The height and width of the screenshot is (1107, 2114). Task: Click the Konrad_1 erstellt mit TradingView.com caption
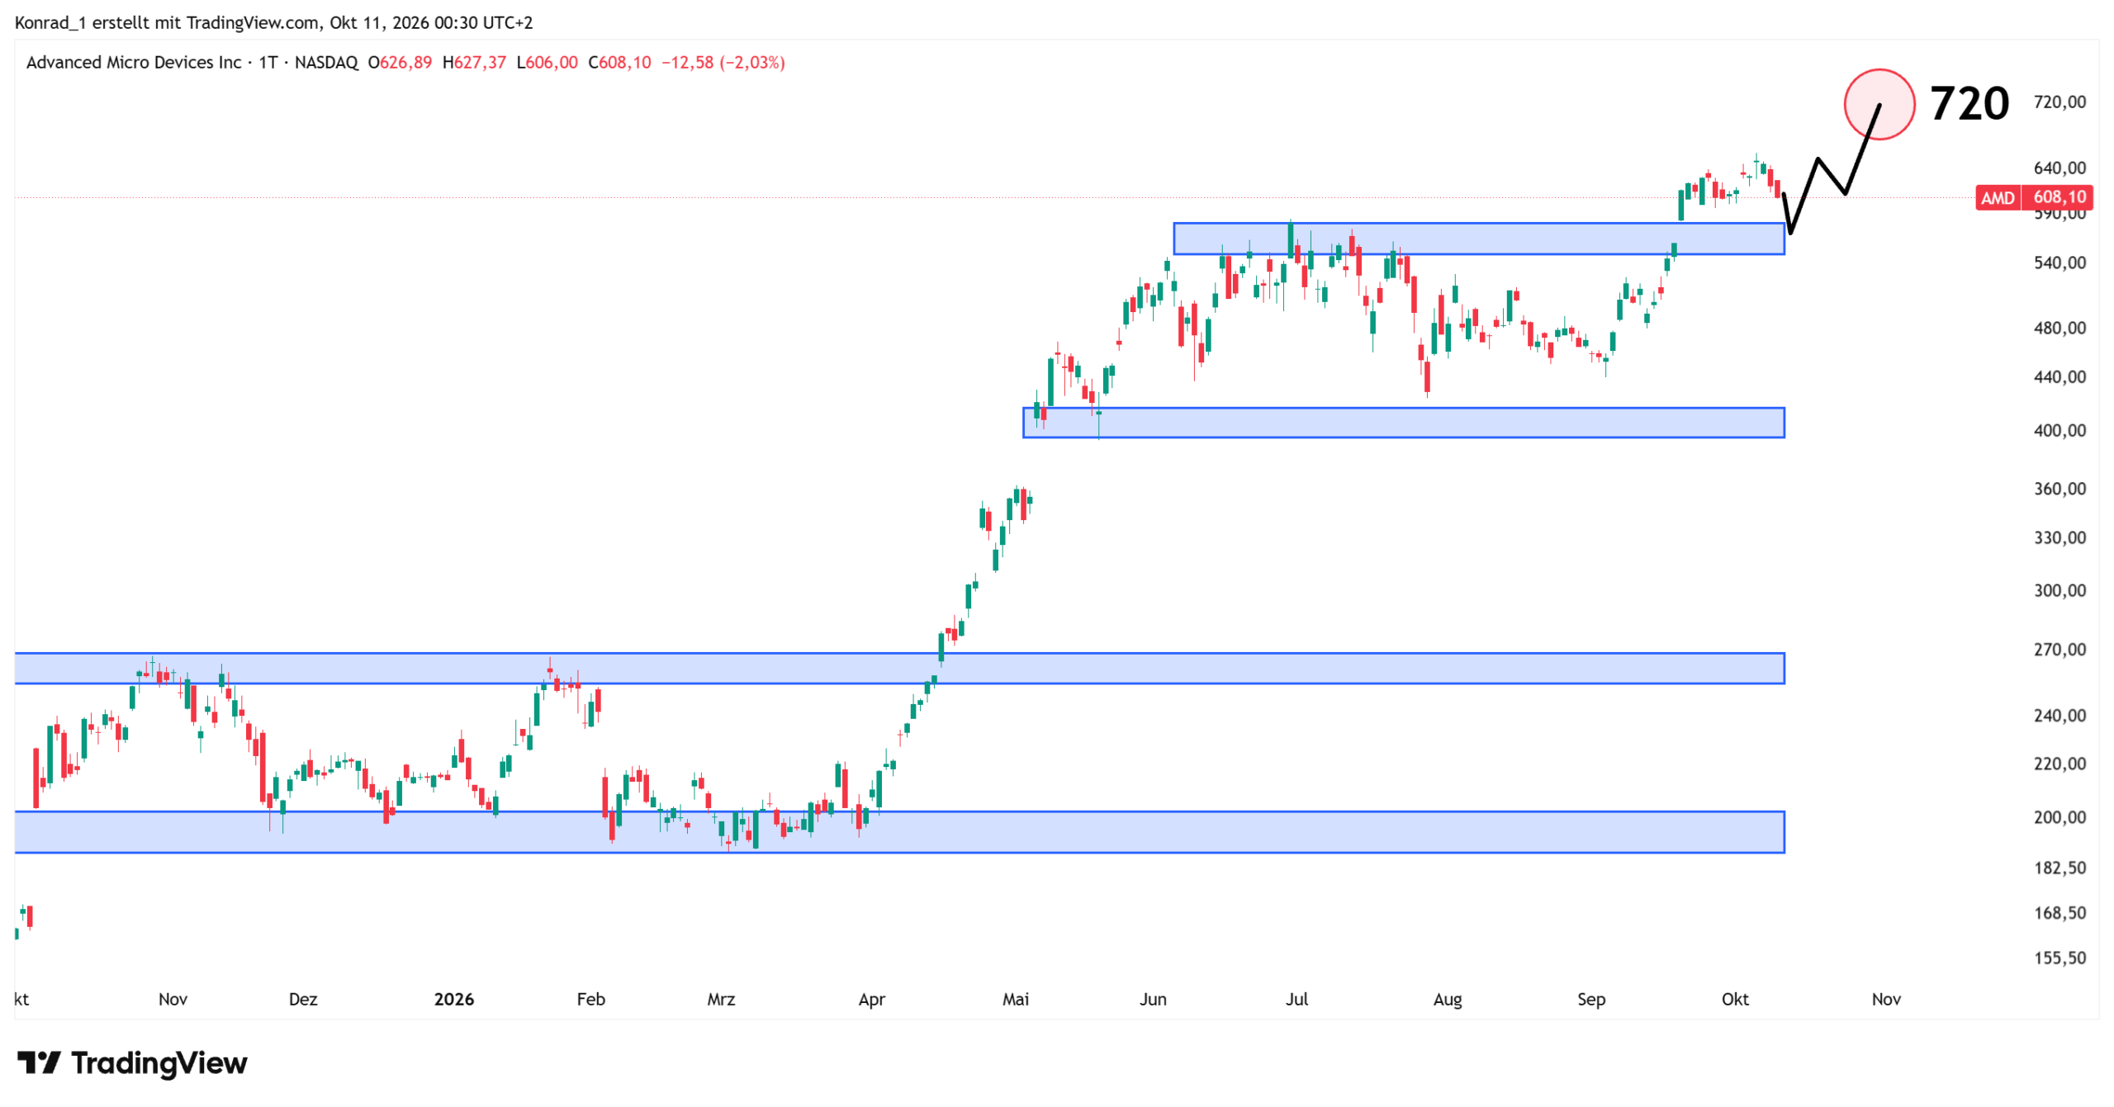[168, 22]
